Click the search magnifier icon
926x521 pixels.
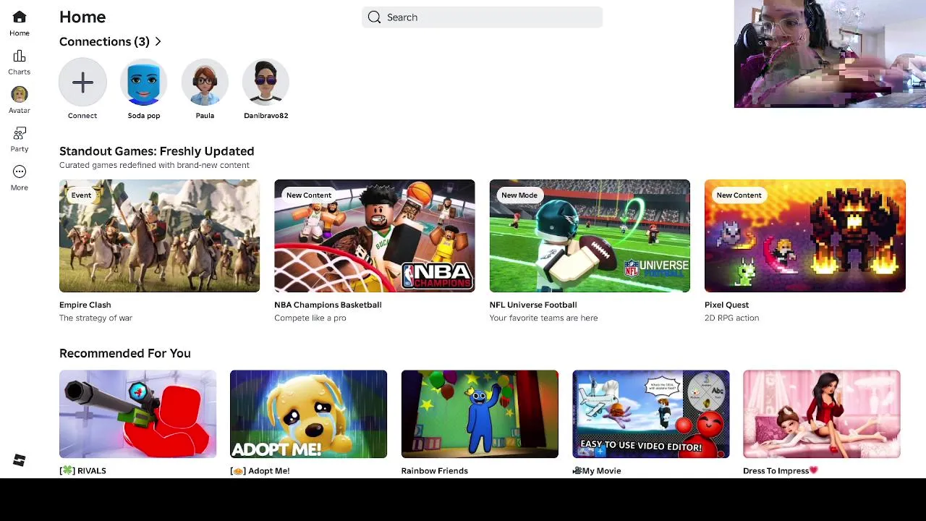(x=374, y=17)
